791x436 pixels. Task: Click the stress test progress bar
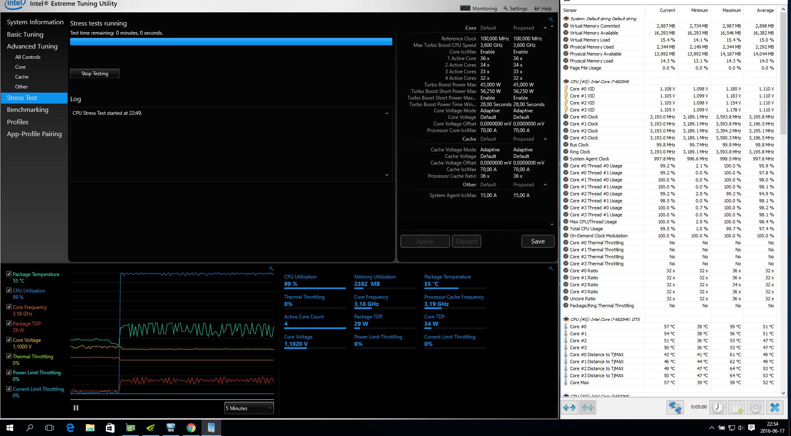click(231, 42)
